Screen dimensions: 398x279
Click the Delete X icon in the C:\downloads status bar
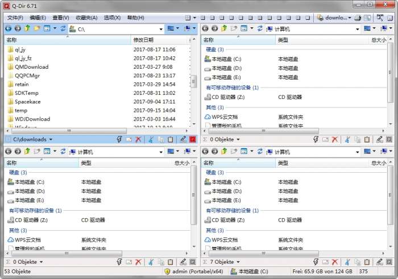(138, 139)
